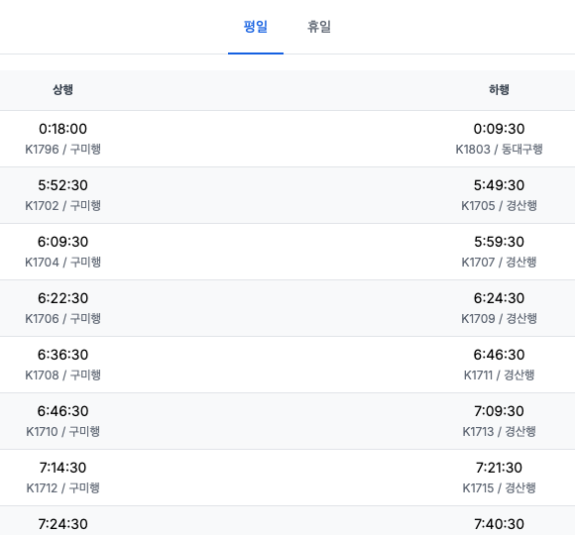
Task: Select the 상행 6:46:30 time above K1710
Action: [62, 411]
